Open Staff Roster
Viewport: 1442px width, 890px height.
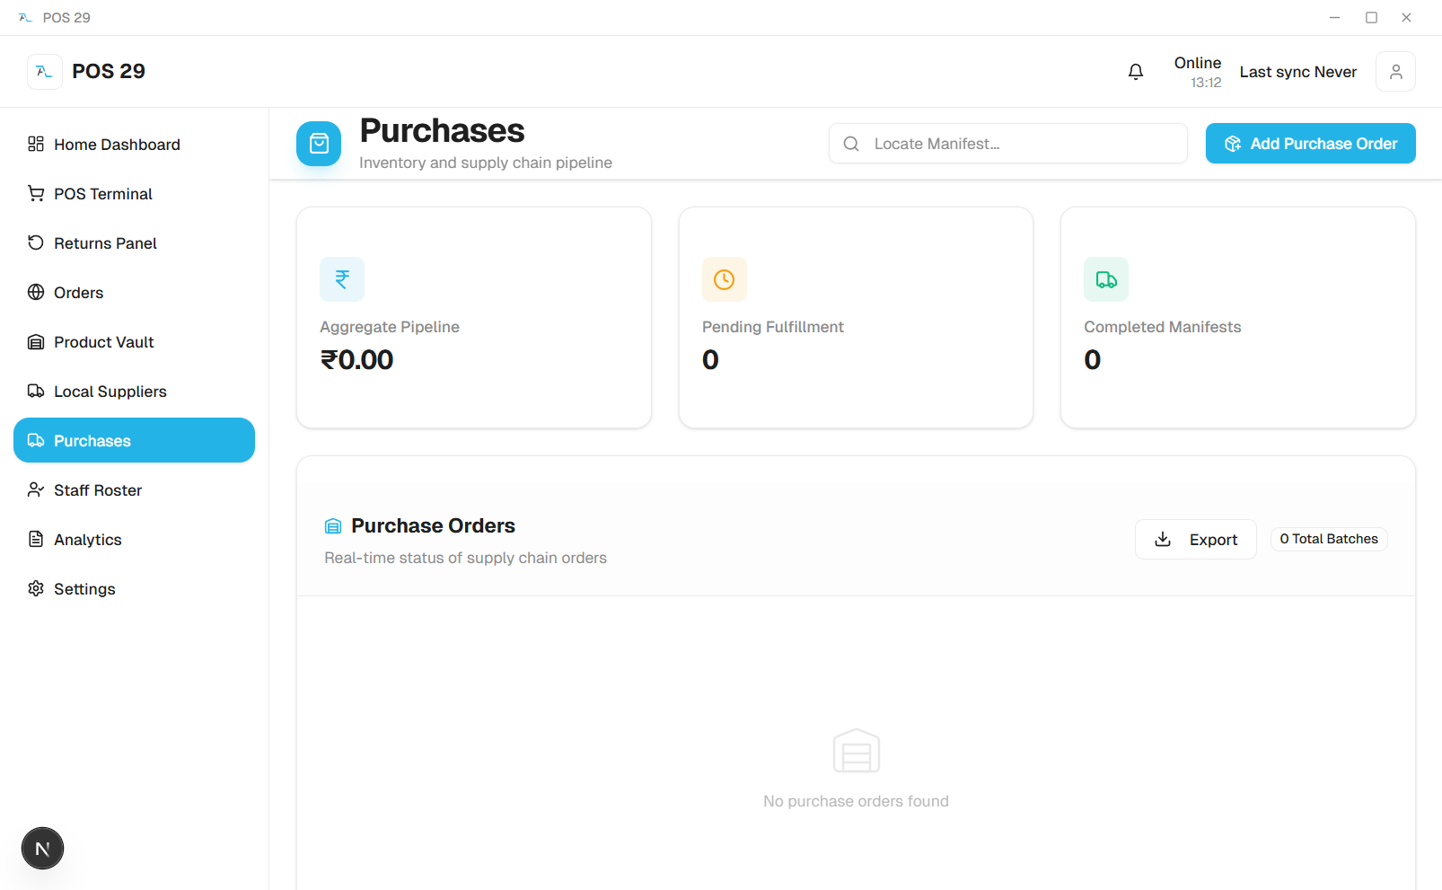pos(134,489)
